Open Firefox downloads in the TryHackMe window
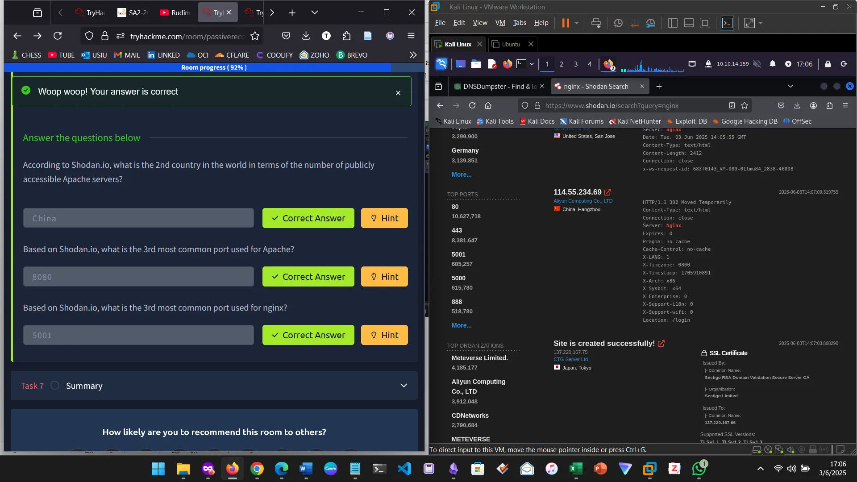This screenshot has width=857, height=482. (306, 36)
